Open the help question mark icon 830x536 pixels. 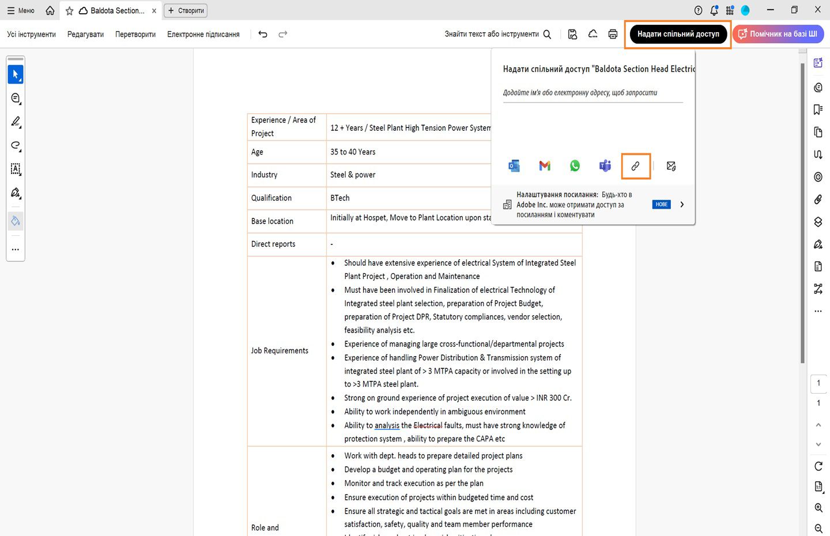click(x=698, y=10)
